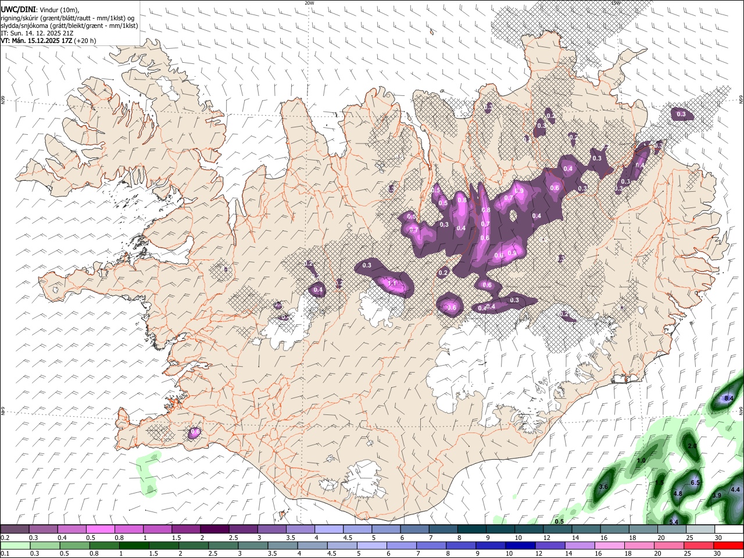Screen dimensions: 744x558
Task: Click the '15W' longitude label at the top edge
Action: (x=616, y=3)
